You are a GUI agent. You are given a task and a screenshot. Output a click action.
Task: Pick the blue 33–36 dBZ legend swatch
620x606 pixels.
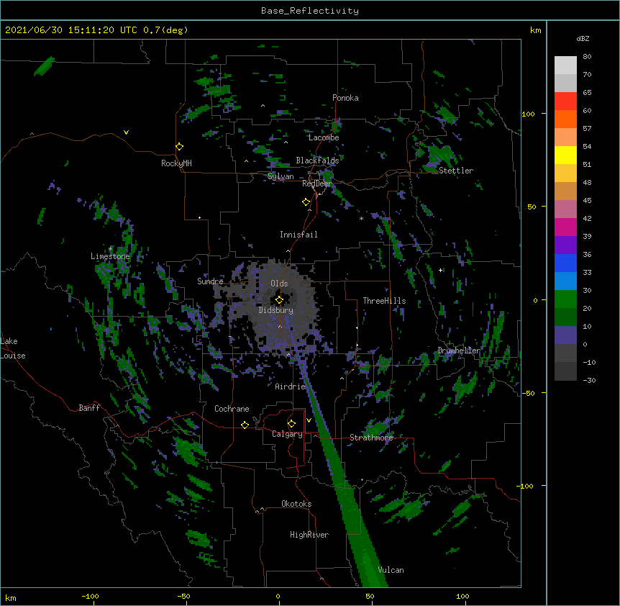[565, 263]
